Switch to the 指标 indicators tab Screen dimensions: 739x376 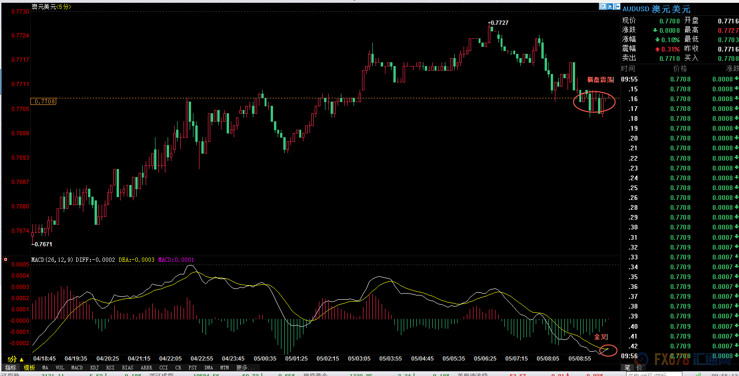(10, 368)
